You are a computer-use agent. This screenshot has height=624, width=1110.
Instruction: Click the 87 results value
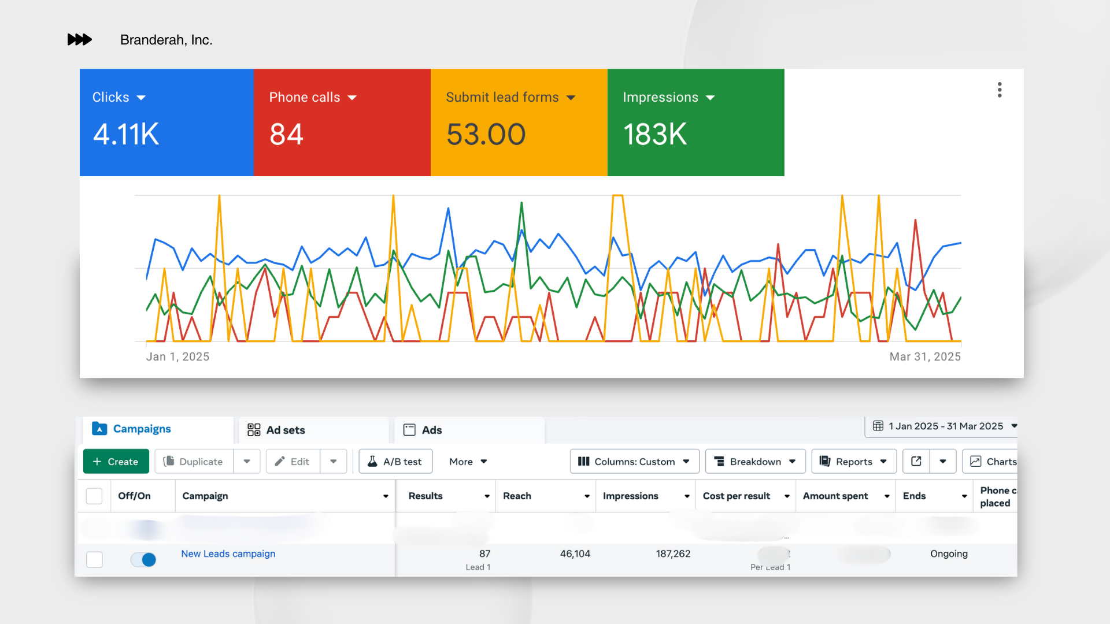tap(484, 554)
